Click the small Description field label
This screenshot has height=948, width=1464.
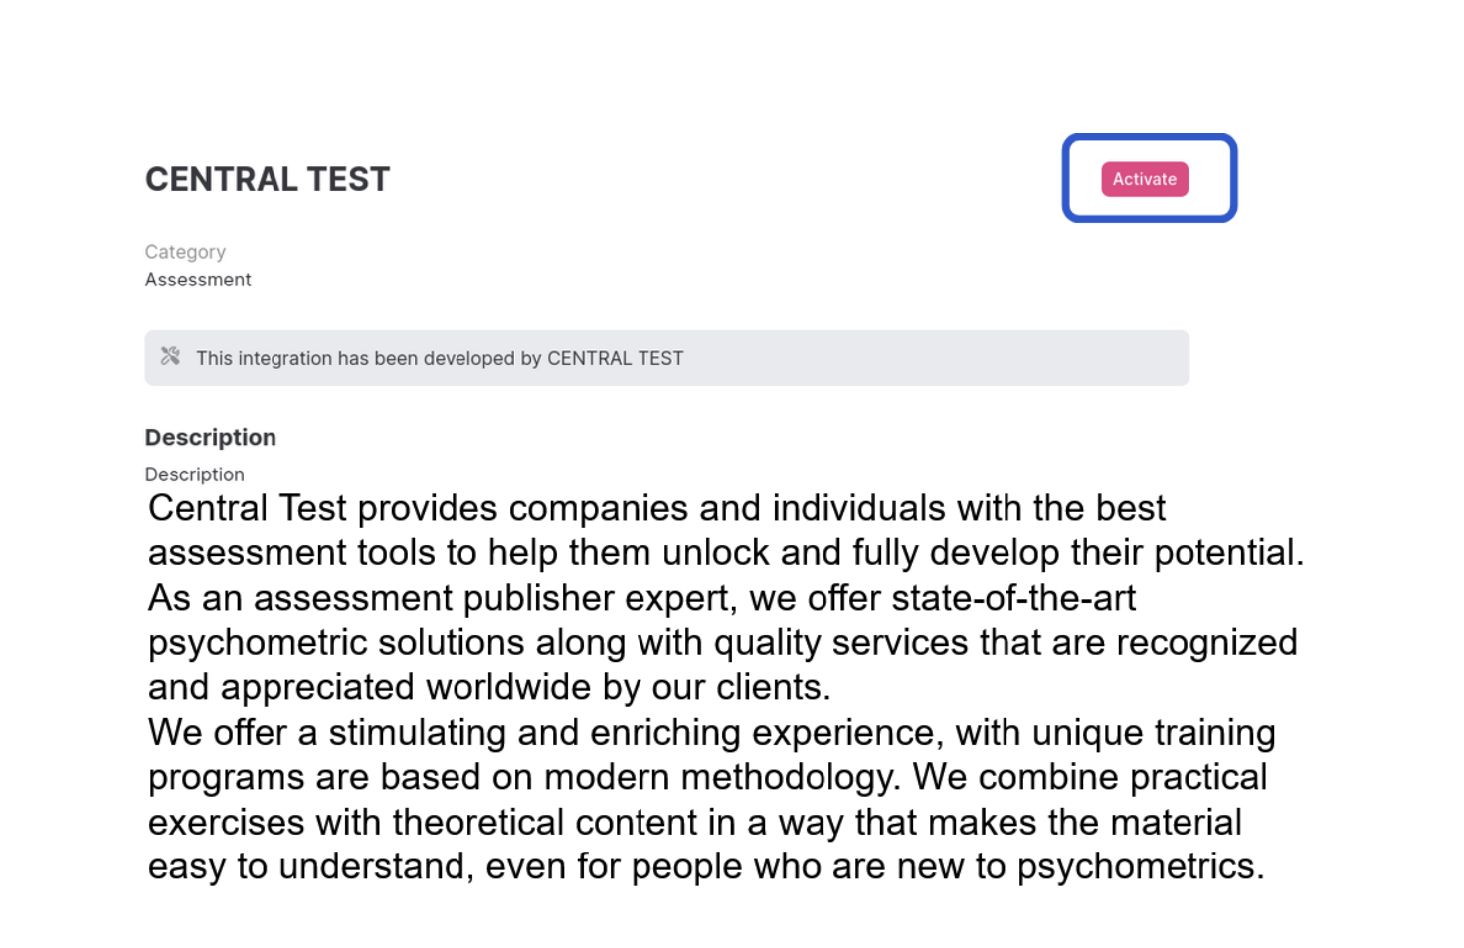[194, 474]
